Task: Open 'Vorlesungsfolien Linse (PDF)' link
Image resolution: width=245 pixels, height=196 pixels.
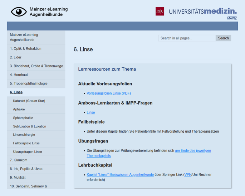Action: click(109, 93)
